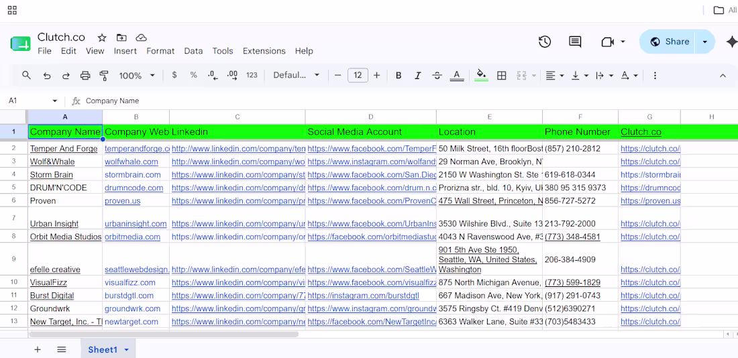Expand the Share options arrow
738x358 pixels.
pos(704,42)
